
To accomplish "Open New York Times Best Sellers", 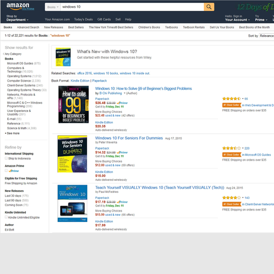I will point(111,27).
